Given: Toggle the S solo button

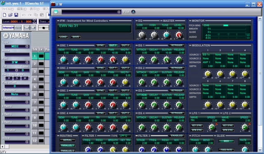Looking at the screenshot, I should click(17, 78).
